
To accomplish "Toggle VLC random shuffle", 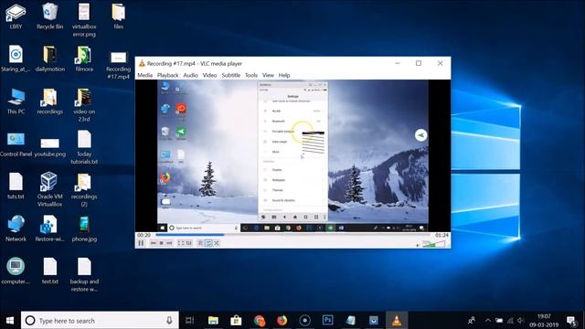I will click(x=217, y=243).
